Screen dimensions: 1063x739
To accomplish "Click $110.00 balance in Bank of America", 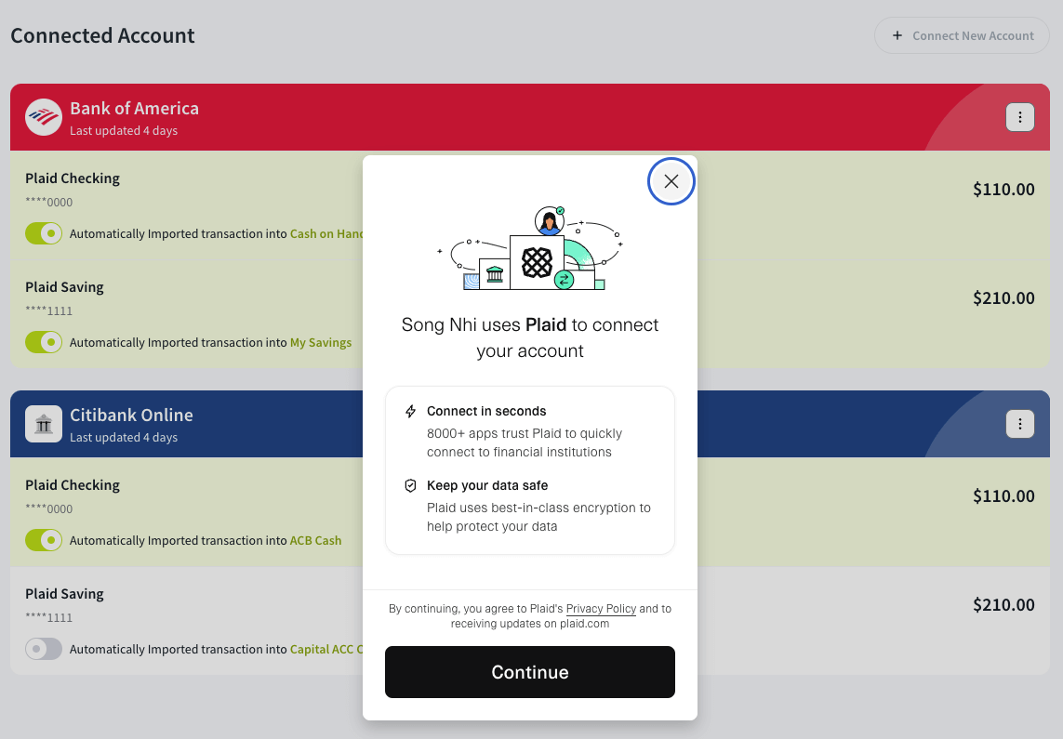I will coord(1003,189).
